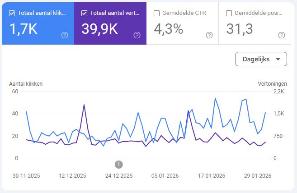The width and height of the screenshot is (297, 193).
Task: Click the annotation marker numbered 1
Action: [x=119, y=164]
